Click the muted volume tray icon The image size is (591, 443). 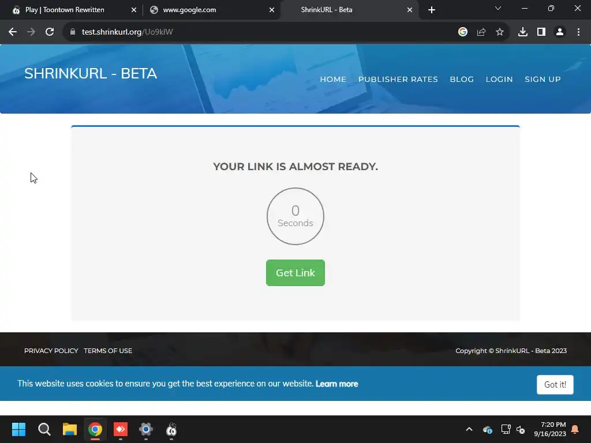coord(521,429)
